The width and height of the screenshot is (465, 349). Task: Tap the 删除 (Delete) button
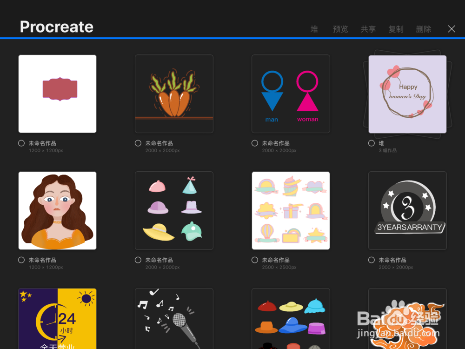(x=424, y=29)
